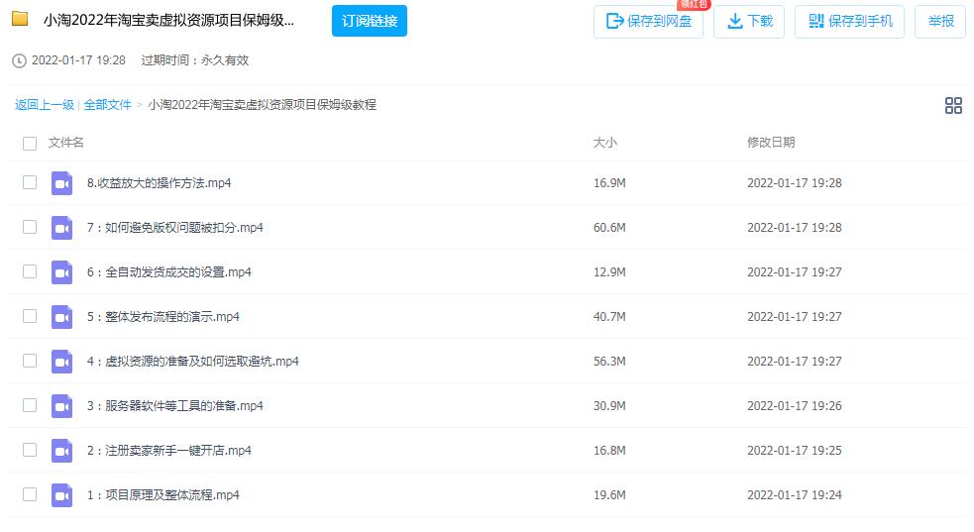The image size is (974, 532).
Task: Click video icon for 1:项目原理及整体流程.mp4
Action: 61,496
